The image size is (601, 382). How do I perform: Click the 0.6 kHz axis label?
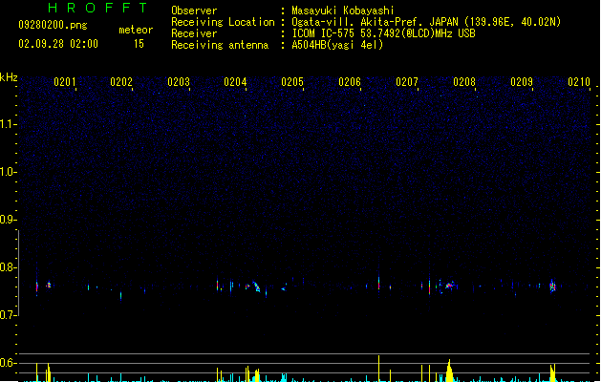8,363
